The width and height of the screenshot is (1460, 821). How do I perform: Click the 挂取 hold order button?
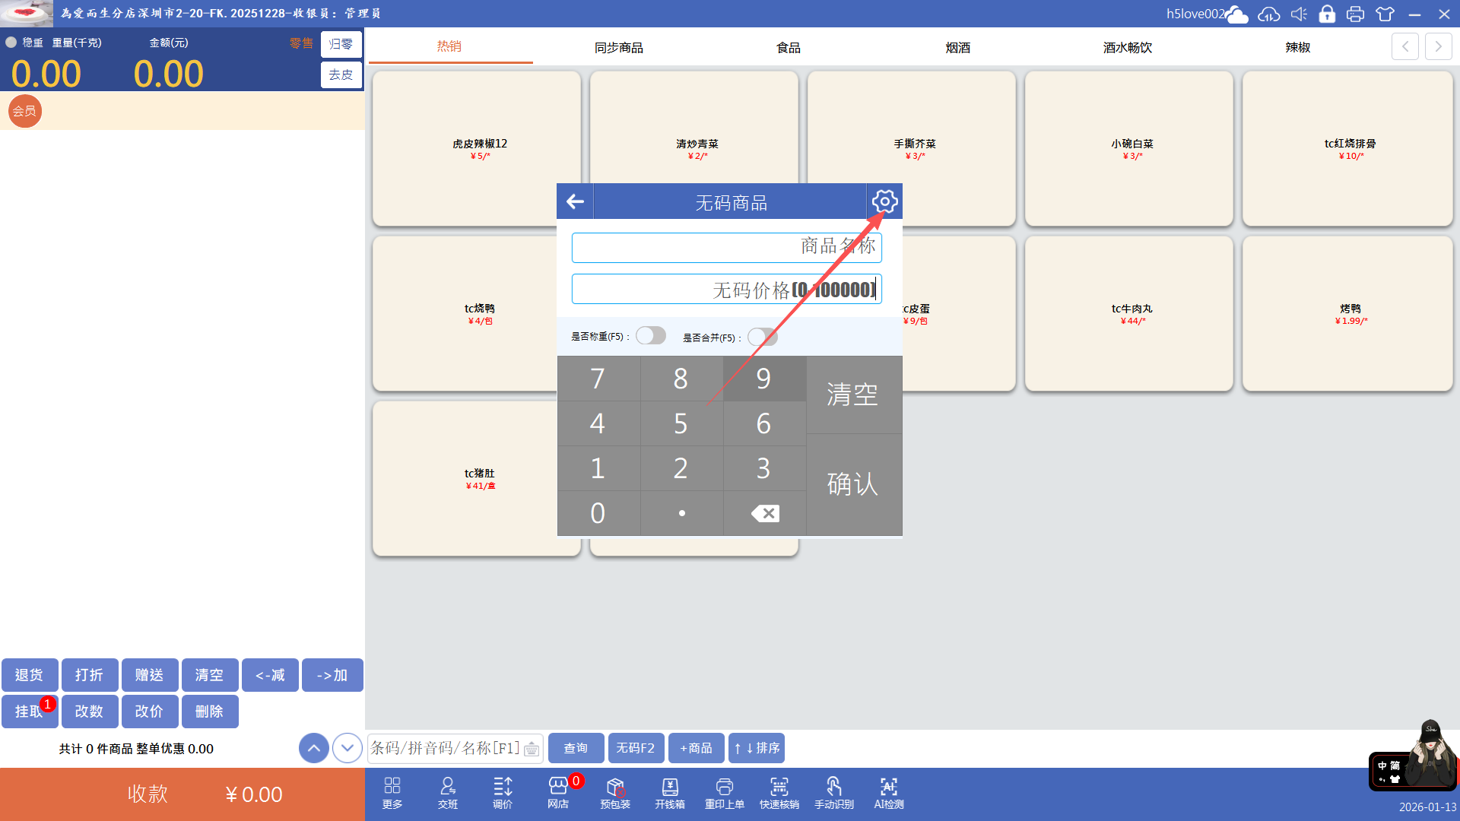coord(30,712)
